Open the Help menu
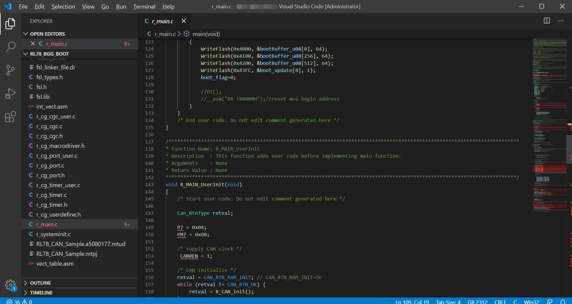Screen dimensions: 572x304 pyautogui.click(x=168, y=7)
